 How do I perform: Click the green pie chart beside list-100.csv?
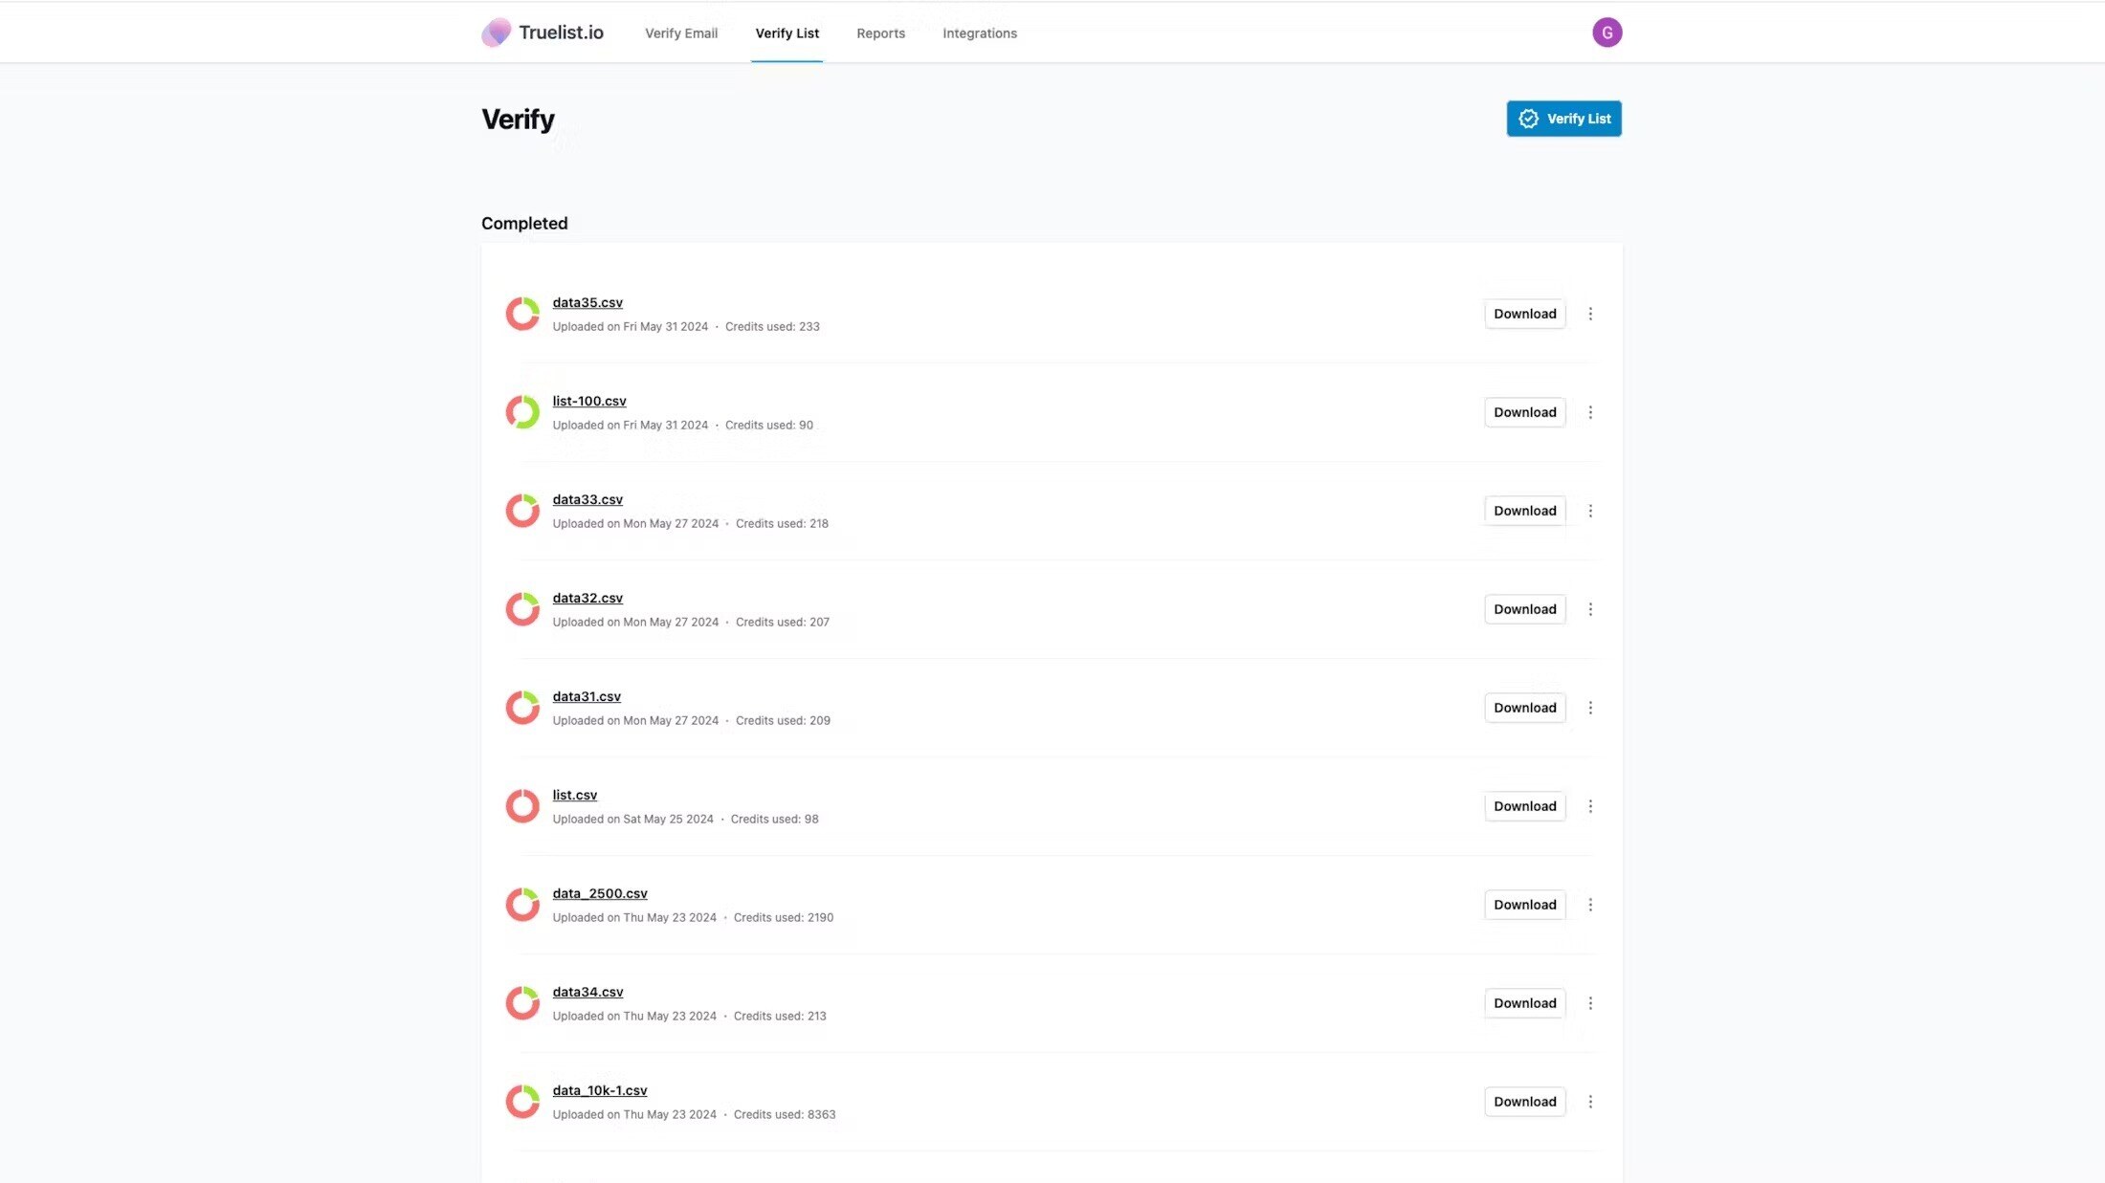point(522,411)
